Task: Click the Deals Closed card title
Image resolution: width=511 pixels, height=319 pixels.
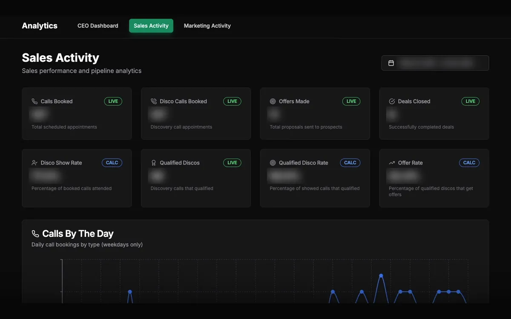Action: pos(414,101)
